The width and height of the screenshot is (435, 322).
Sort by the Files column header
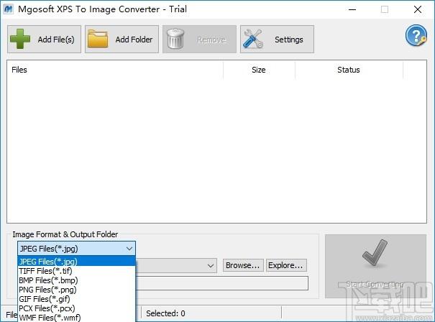115,70
